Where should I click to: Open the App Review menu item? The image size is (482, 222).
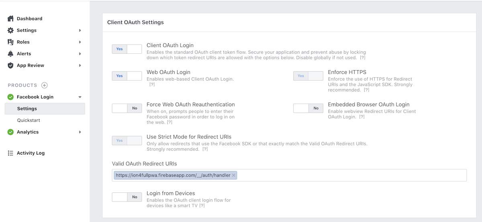click(x=31, y=65)
